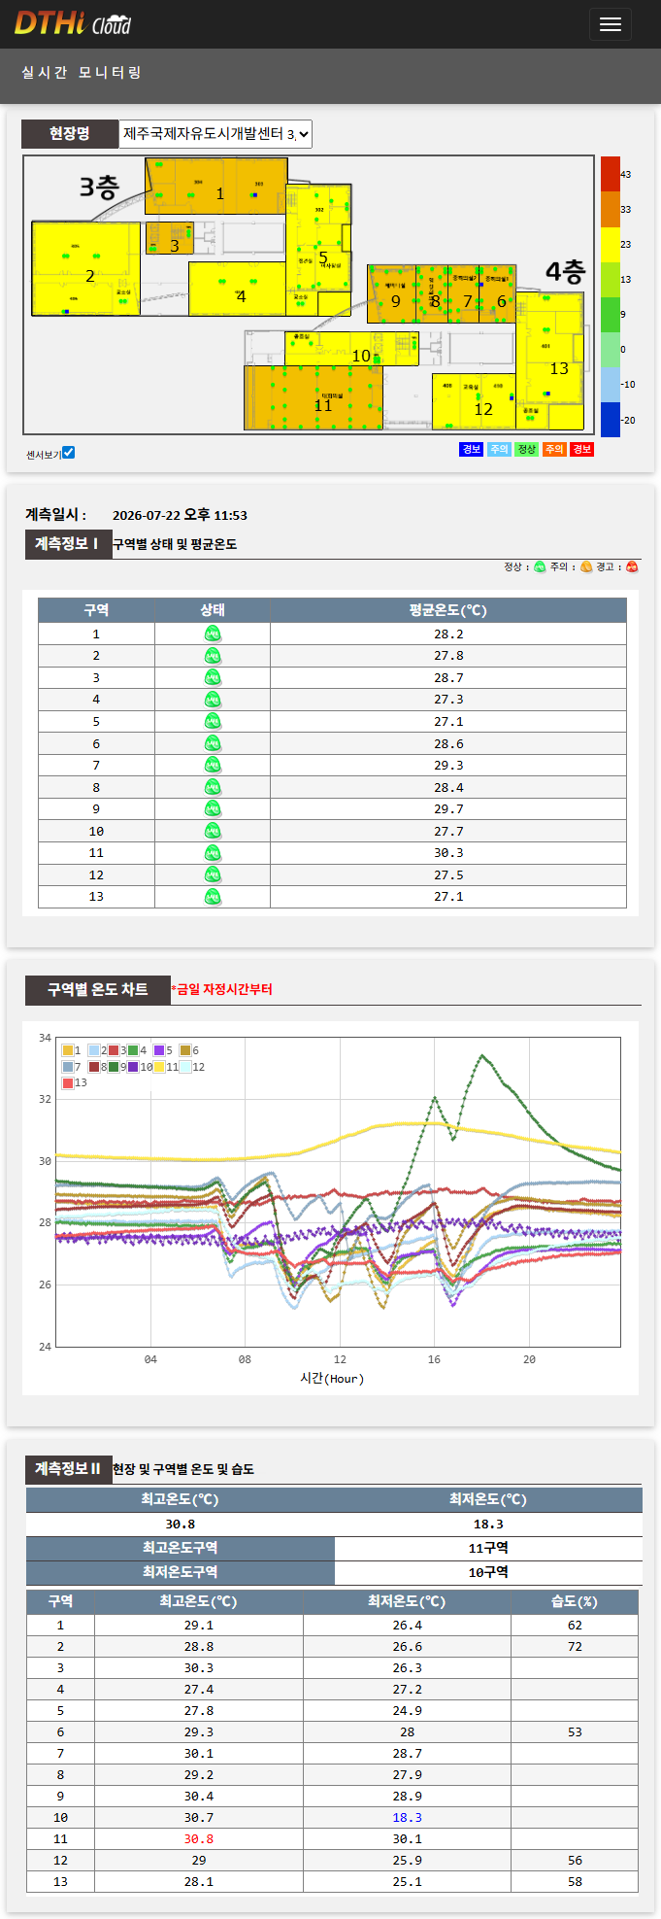Click zone 1 status icon in table
The height and width of the screenshot is (1919, 661).
coord(213,634)
